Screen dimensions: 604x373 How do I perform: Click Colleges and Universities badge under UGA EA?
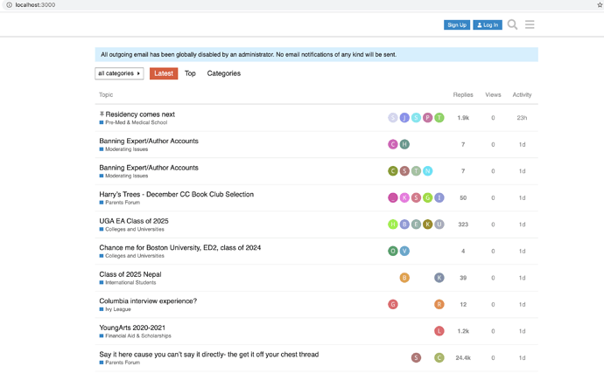click(131, 229)
